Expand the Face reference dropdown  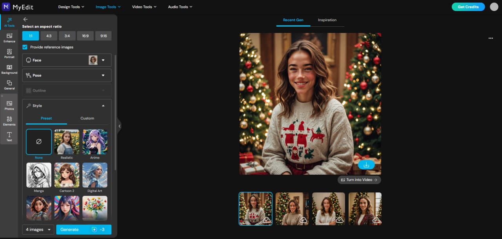pyautogui.click(x=103, y=60)
